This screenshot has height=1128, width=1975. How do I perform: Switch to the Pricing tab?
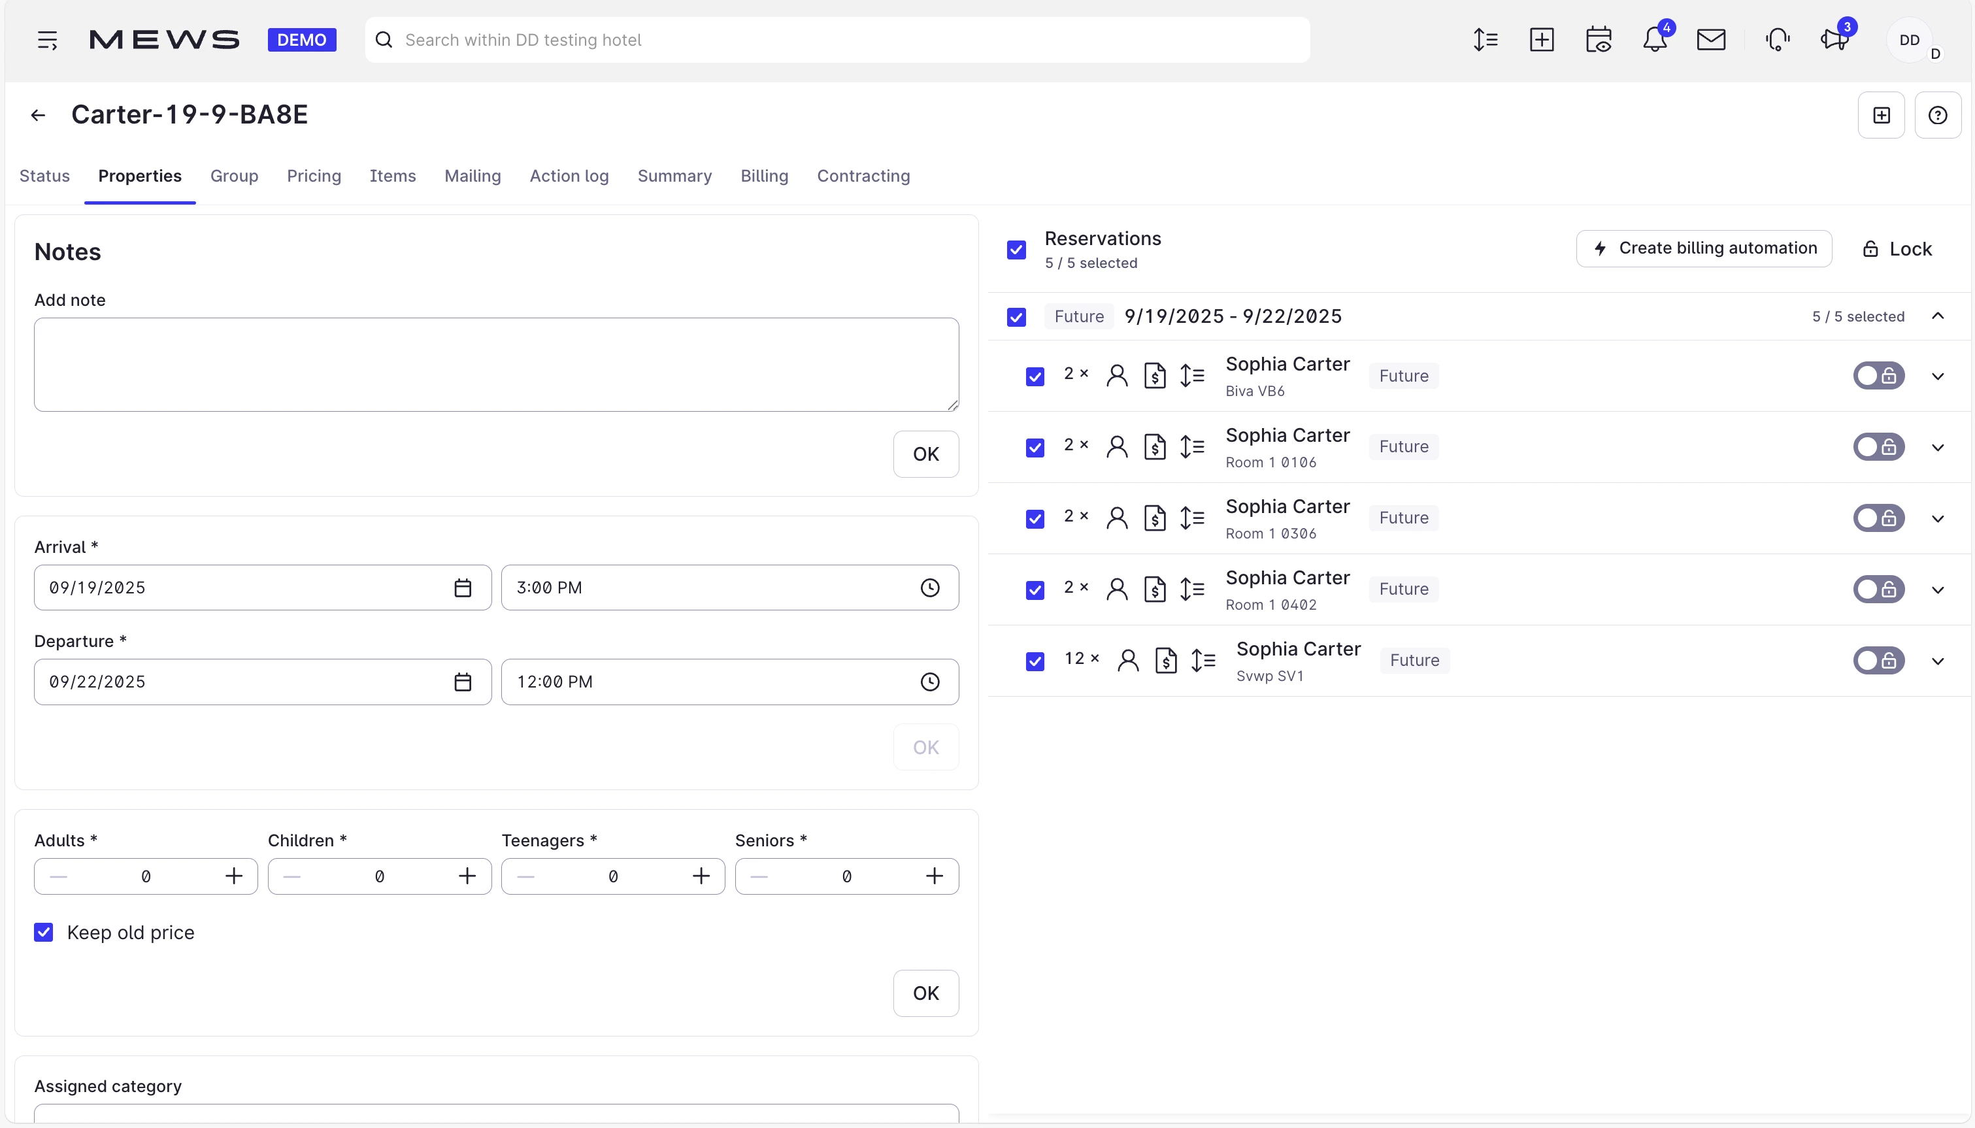click(x=314, y=176)
